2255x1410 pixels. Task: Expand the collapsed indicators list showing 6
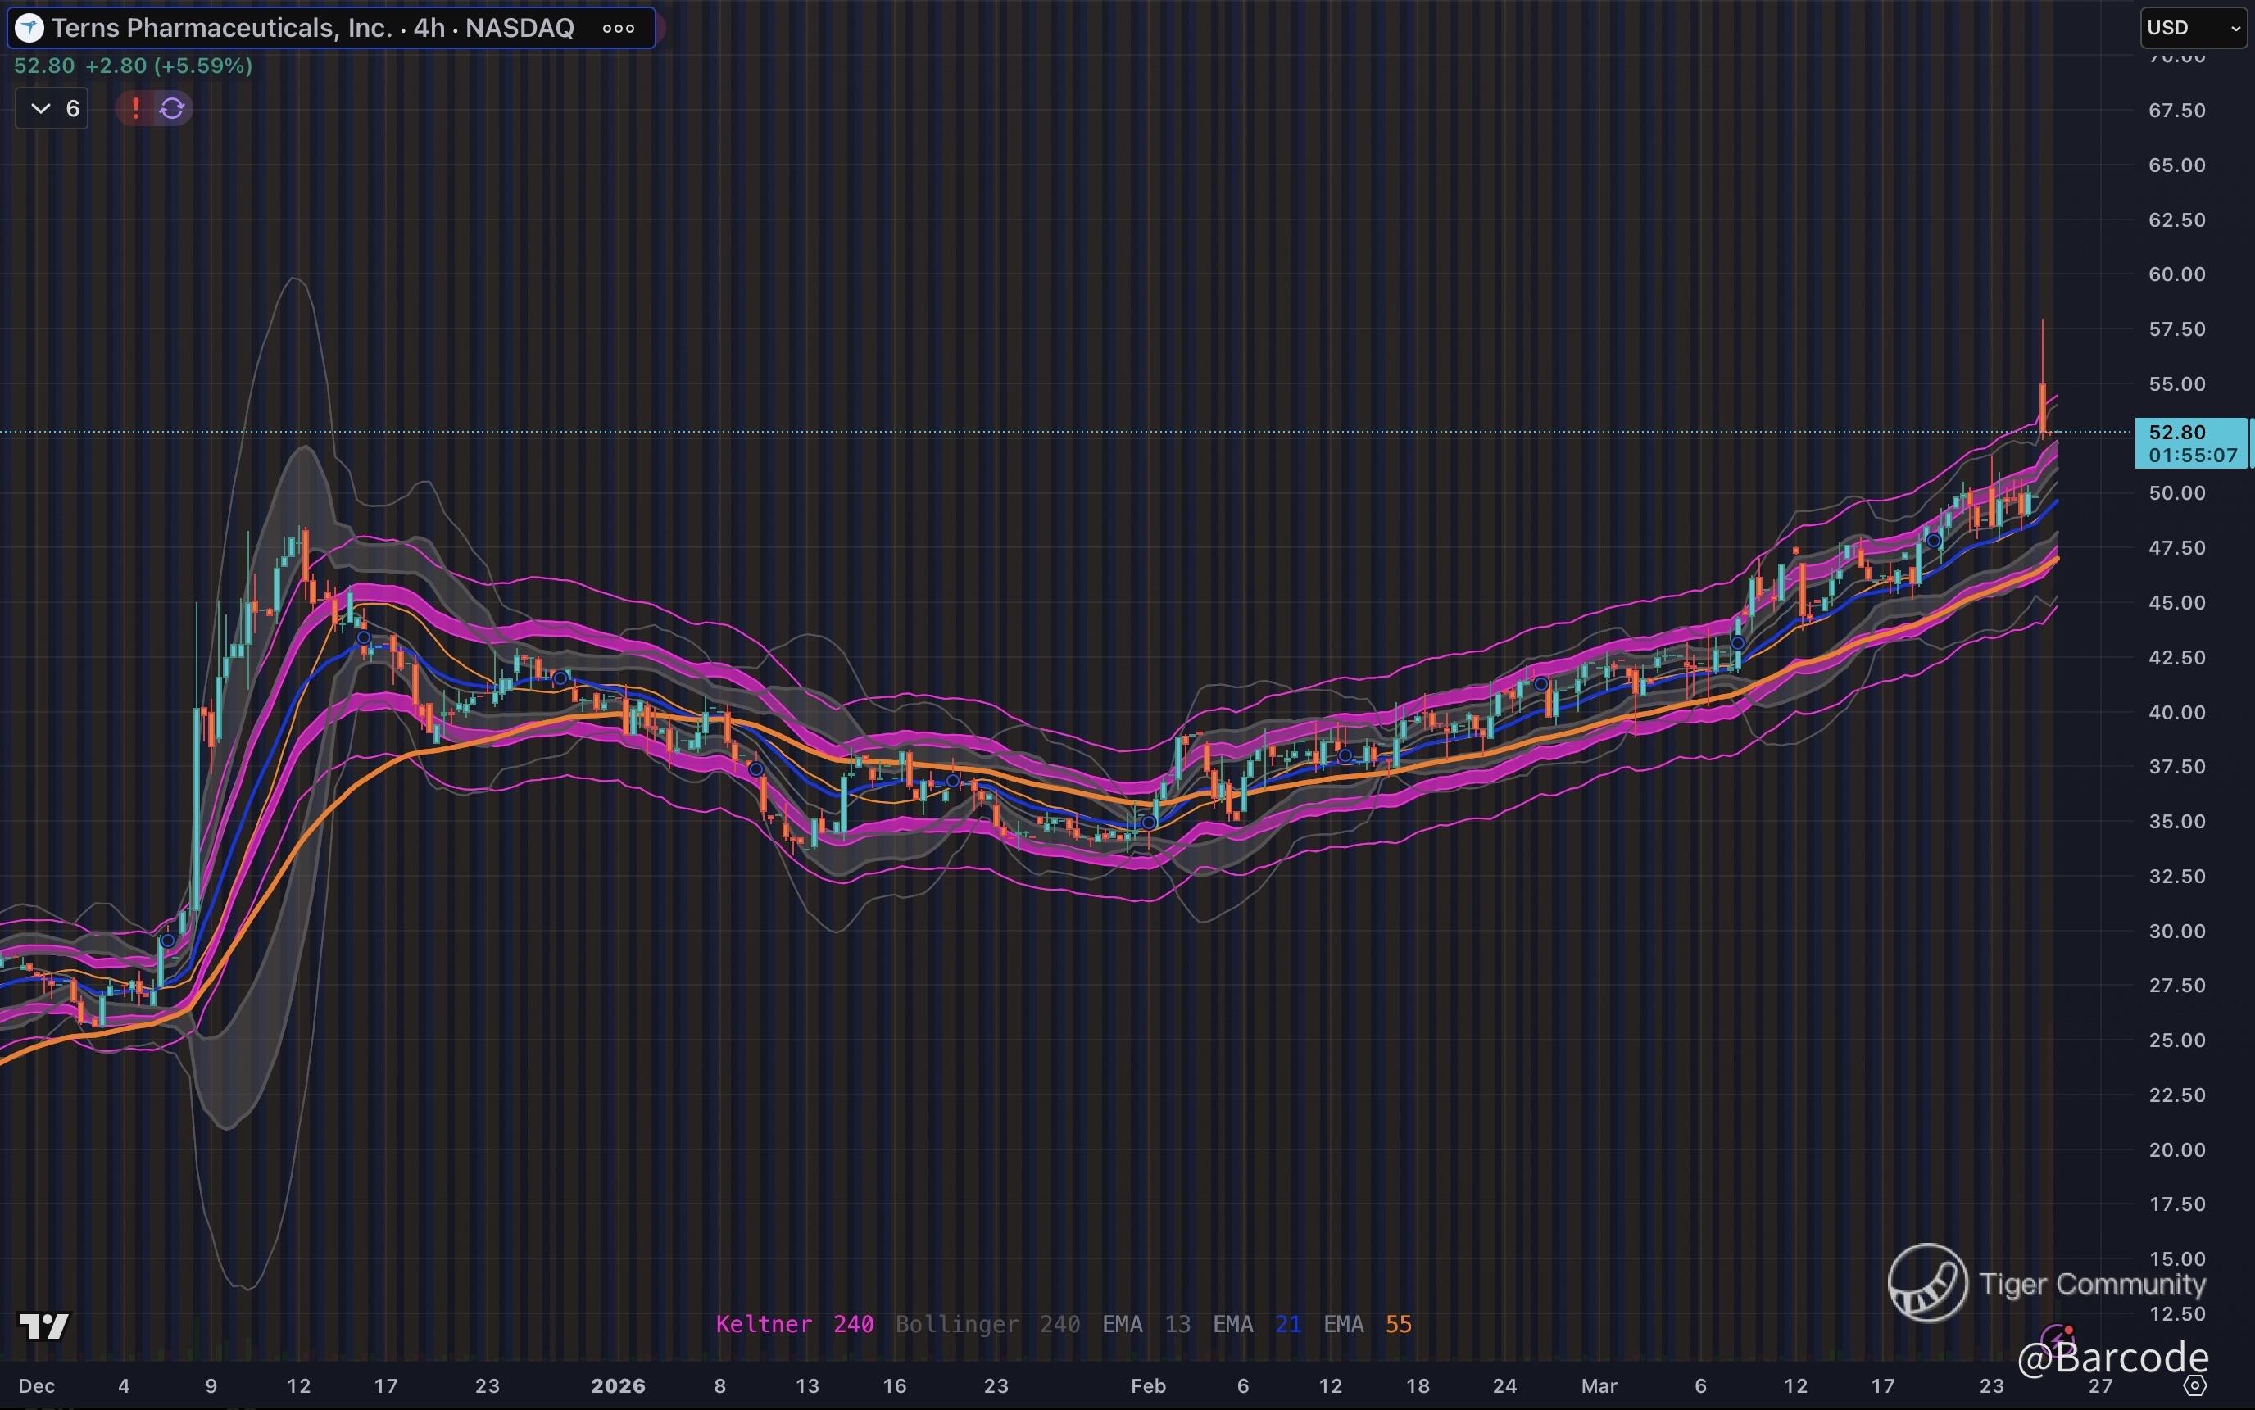click(52, 108)
